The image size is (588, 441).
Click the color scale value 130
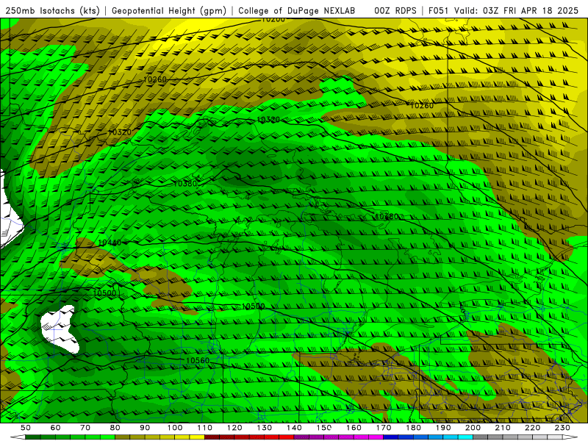tap(264, 428)
